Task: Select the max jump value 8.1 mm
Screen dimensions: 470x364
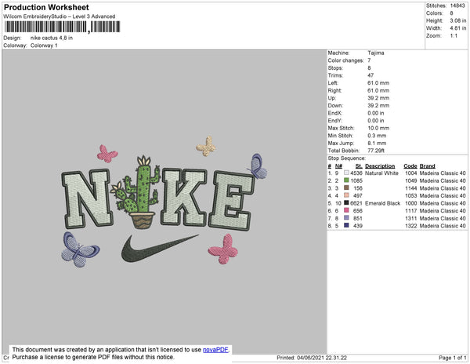Action: click(x=377, y=143)
